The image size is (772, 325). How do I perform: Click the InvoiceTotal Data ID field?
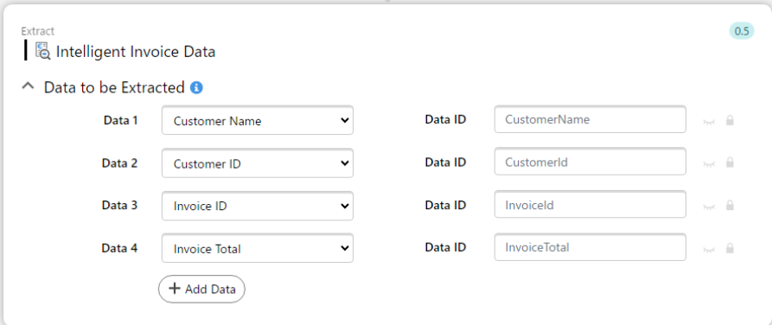(590, 246)
